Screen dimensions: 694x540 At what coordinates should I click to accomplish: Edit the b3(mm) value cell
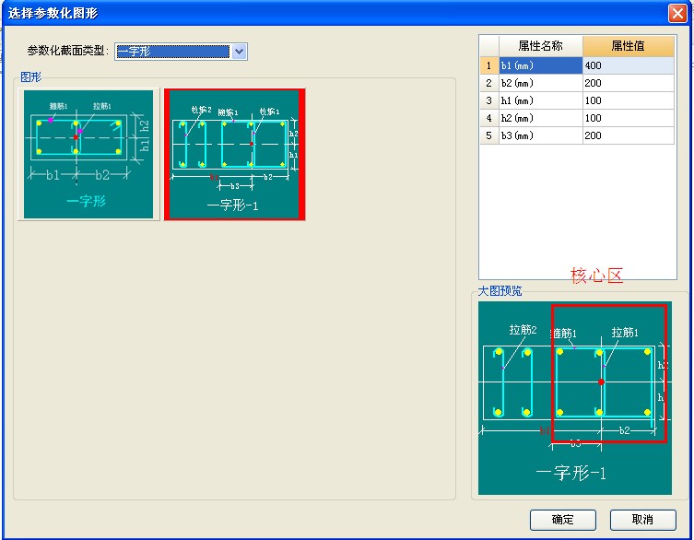coord(628,135)
